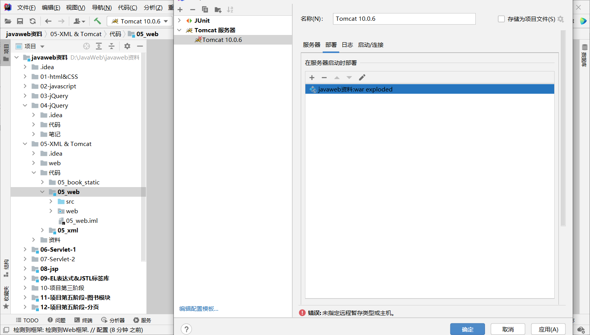Expand src folder under 05_web
The height and width of the screenshot is (335, 590).
51,201
